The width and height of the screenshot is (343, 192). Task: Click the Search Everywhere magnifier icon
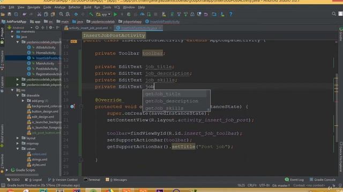334,14
